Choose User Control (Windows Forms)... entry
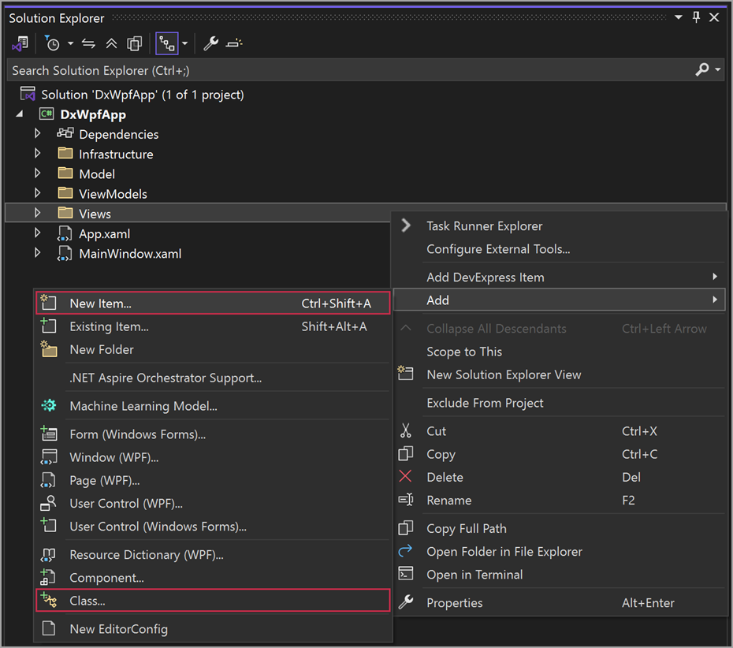Screen dimensions: 733x648 [x=213, y=527]
